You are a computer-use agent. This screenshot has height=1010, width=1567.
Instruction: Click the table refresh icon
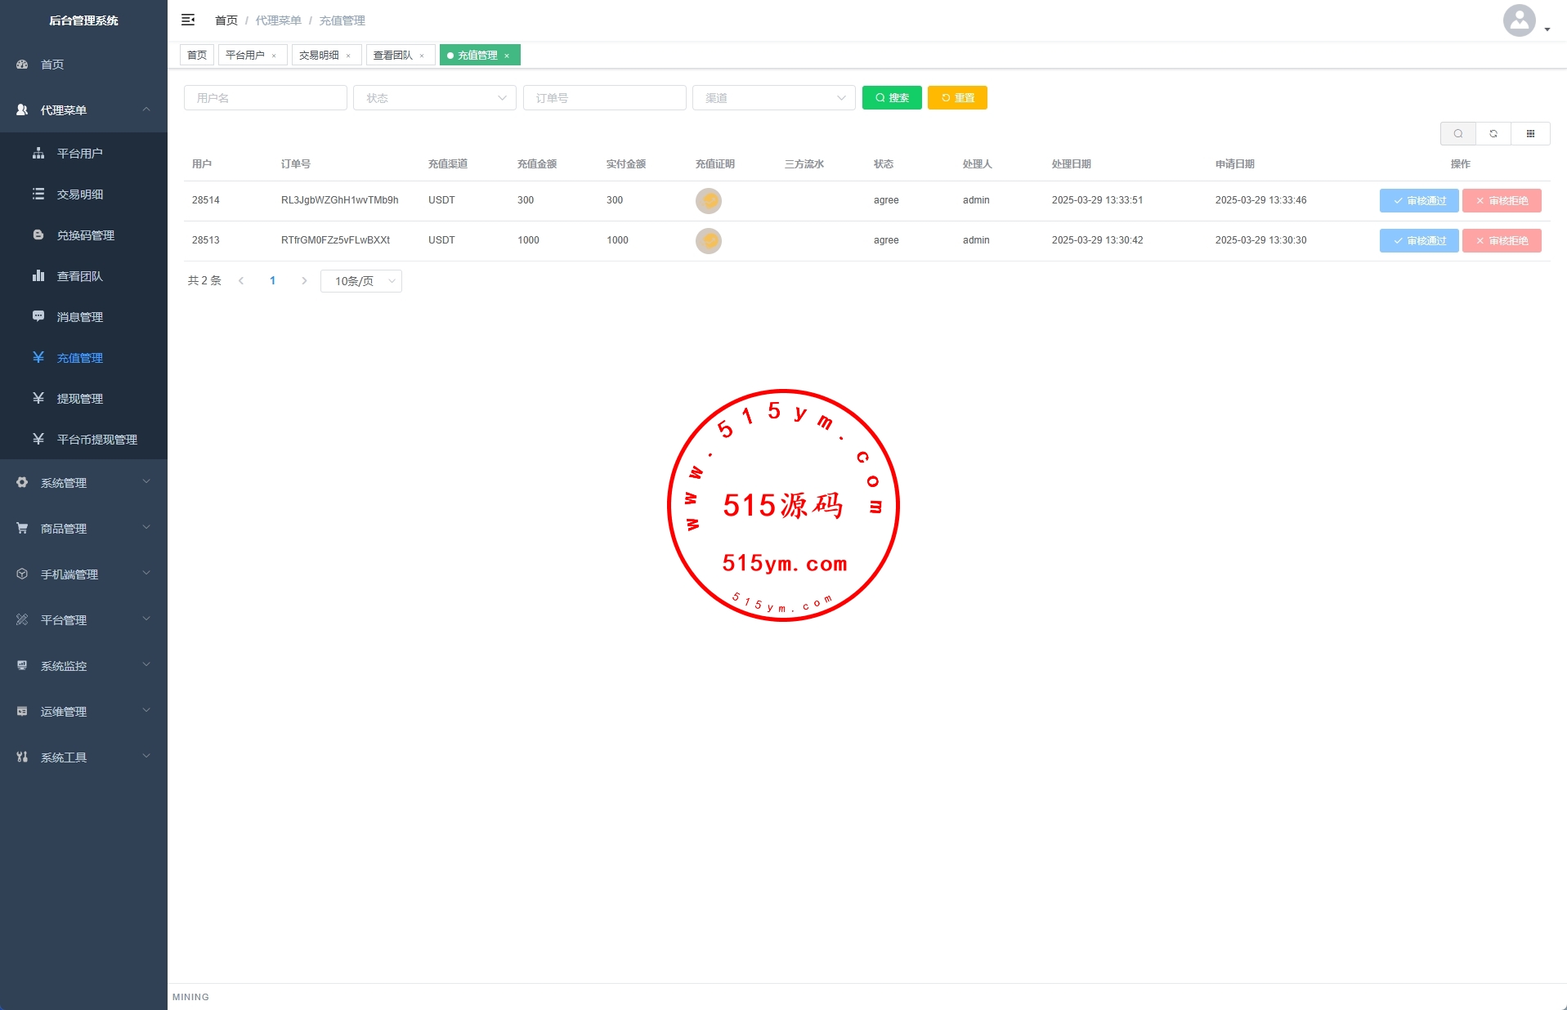[1493, 133]
